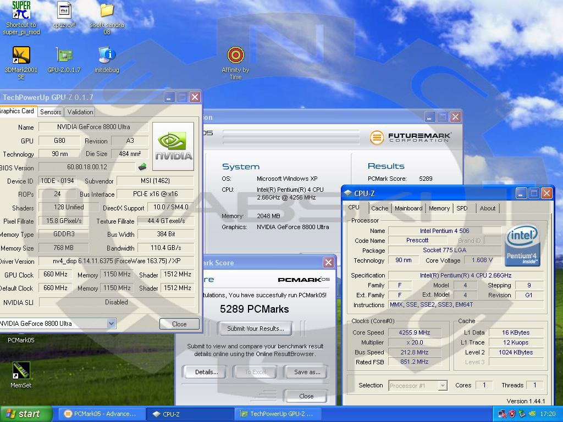Click the red security shield tray icon
This screenshot has height=422, width=563.
click(x=512, y=414)
